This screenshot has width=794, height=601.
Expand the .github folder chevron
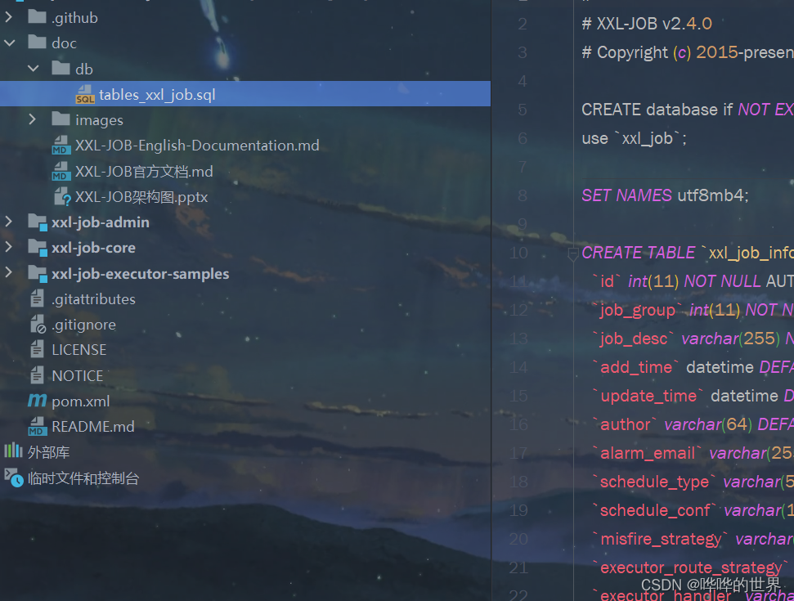coord(9,17)
